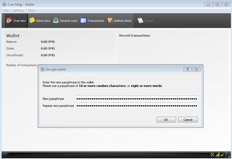Click the Encrypt wallet dialog title text
Screen dimensions: 232x159
pos(56,69)
